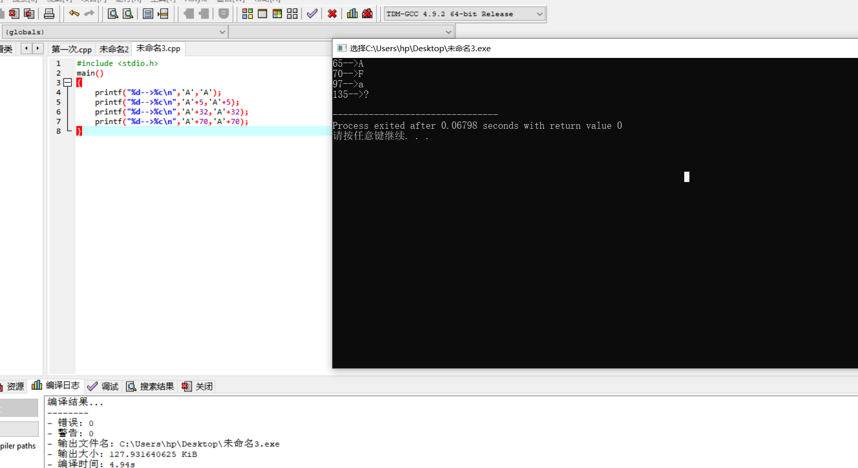Click the Compile & Run icon

pyautogui.click(x=277, y=13)
